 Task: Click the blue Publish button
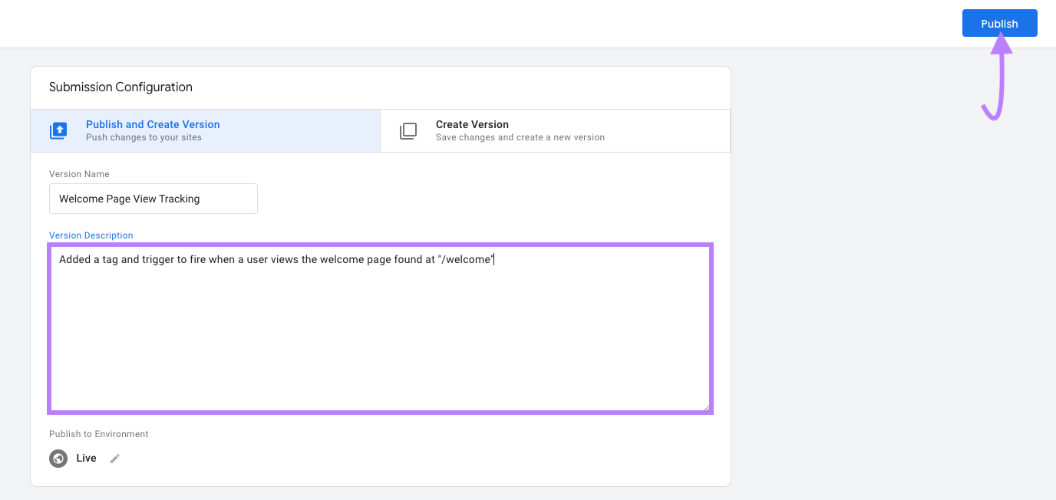pos(999,23)
